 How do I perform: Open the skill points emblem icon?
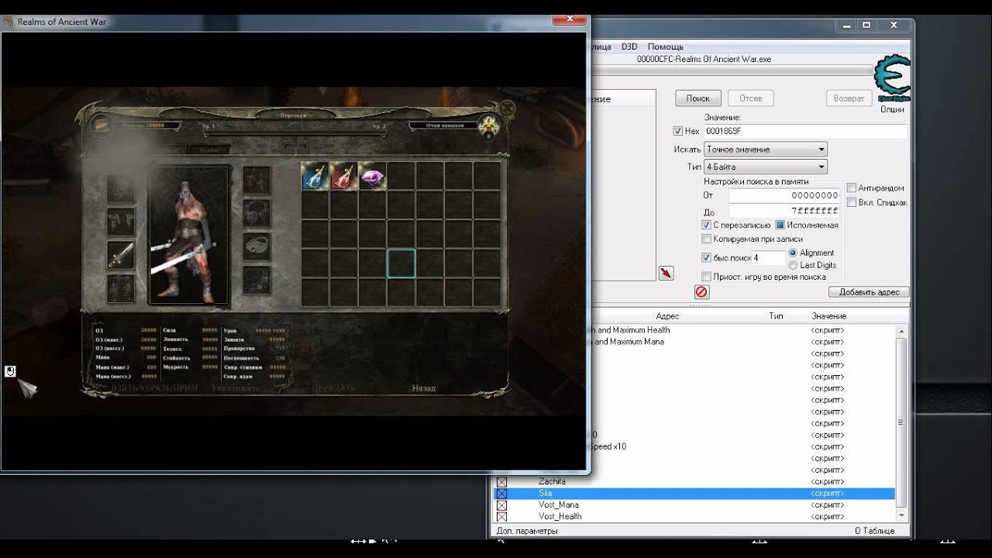point(488,125)
